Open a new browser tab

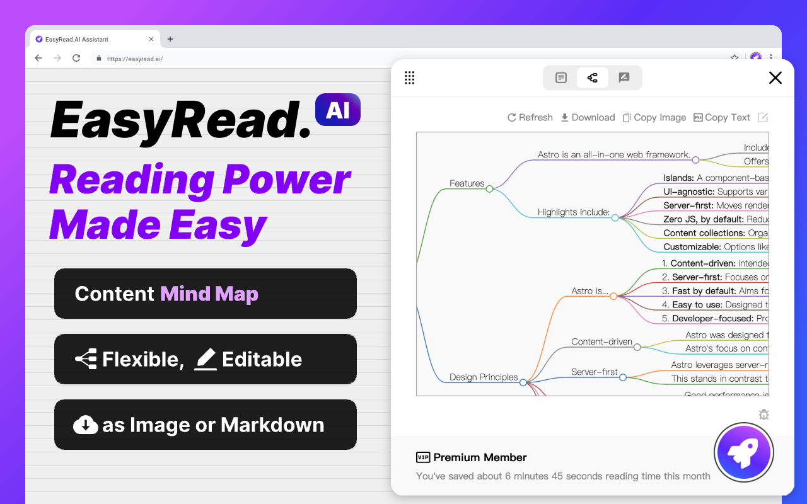170,39
